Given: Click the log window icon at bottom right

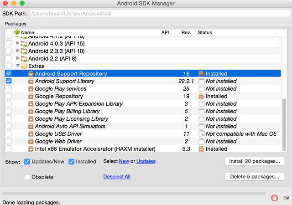Looking at the screenshot, I should 286,198.
